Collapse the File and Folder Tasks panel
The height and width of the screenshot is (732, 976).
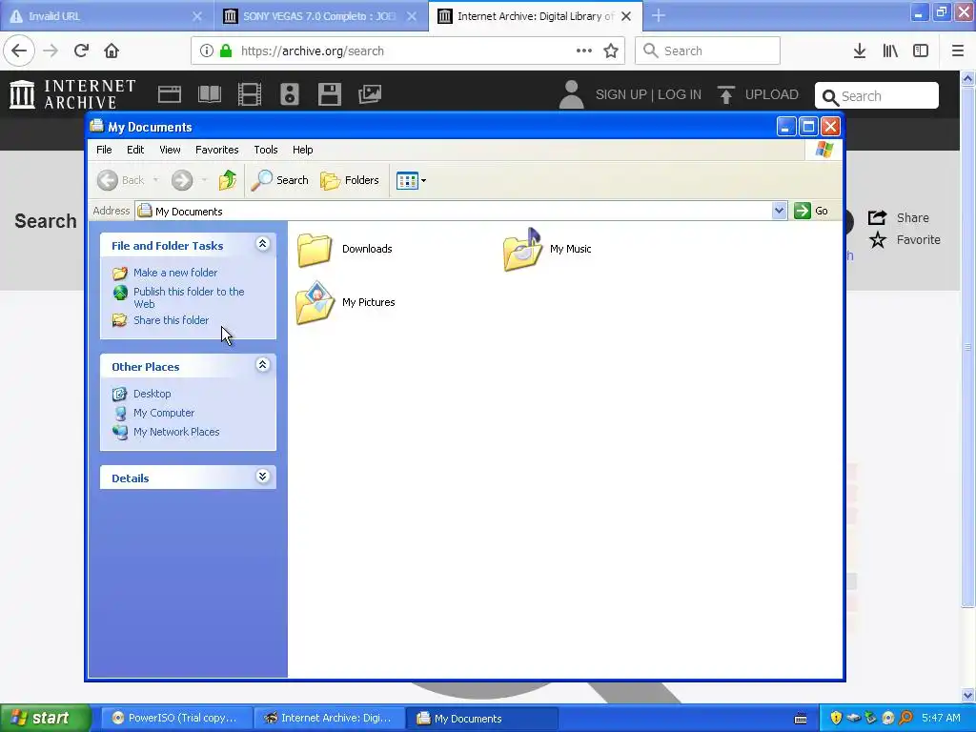263,244
